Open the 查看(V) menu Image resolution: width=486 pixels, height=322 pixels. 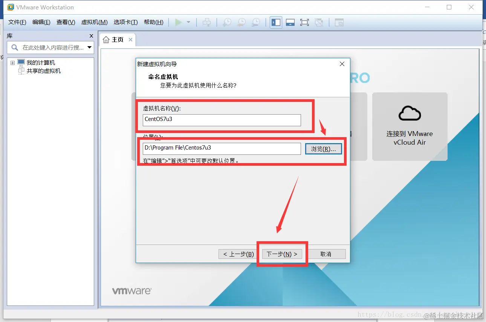66,22
